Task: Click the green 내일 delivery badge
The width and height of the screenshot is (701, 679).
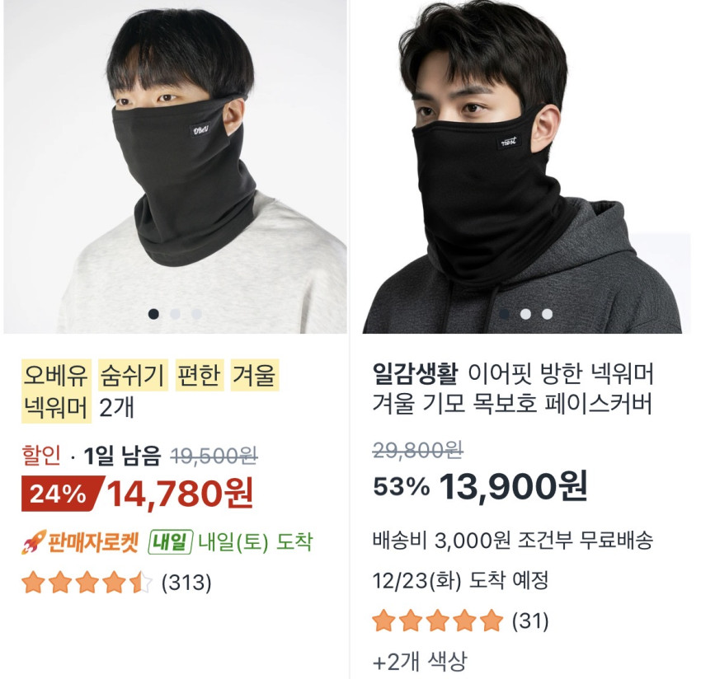Action: pos(171,542)
